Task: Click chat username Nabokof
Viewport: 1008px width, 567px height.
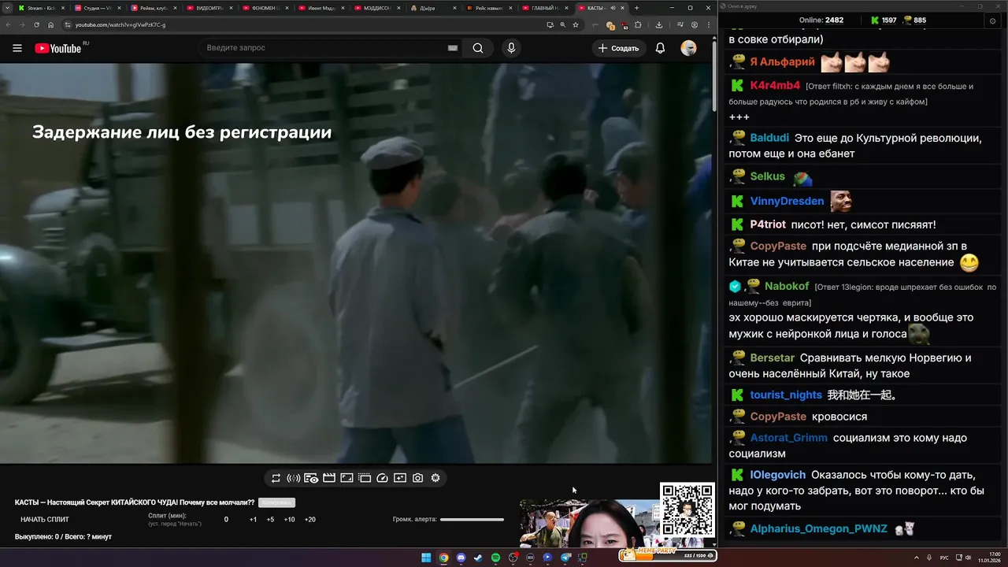Action: [787, 286]
